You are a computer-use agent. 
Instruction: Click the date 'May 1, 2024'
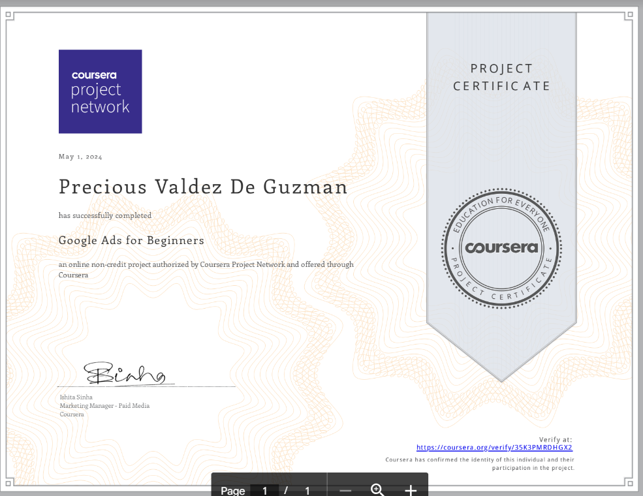pyautogui.click(x=80, y=157)
